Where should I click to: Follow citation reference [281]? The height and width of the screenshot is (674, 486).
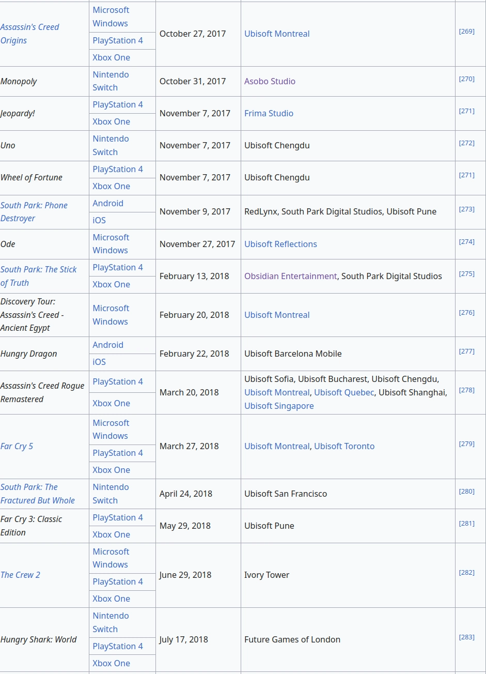[466, 524]
